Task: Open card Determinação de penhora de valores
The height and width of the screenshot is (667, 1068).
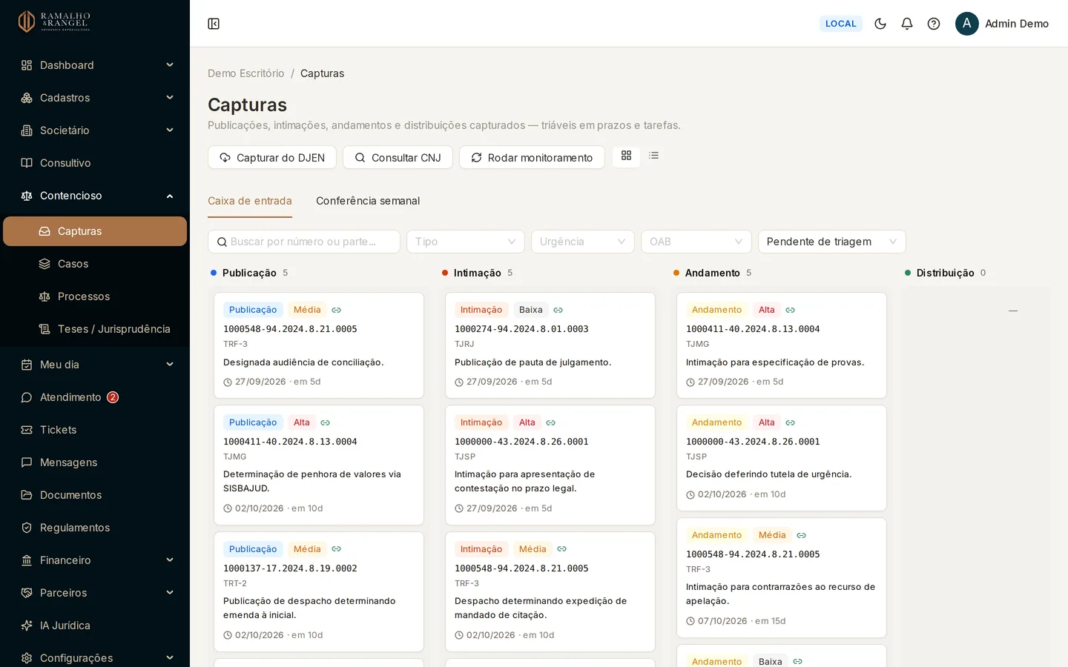Action: point(319,465)
